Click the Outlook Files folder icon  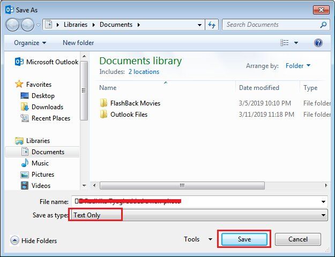pyautogui.click(x=103, y=114)
